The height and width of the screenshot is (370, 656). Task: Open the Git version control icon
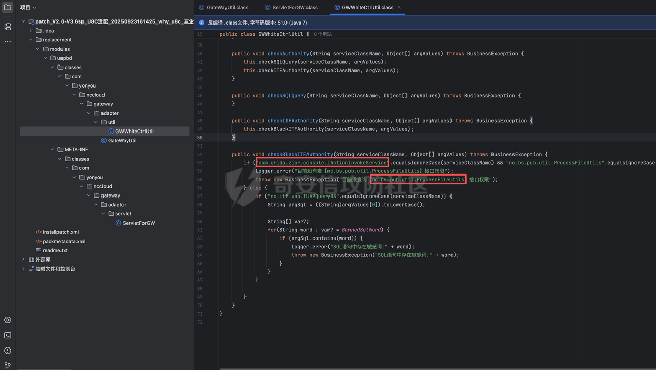pyautogui.click(x=7, y=365)
